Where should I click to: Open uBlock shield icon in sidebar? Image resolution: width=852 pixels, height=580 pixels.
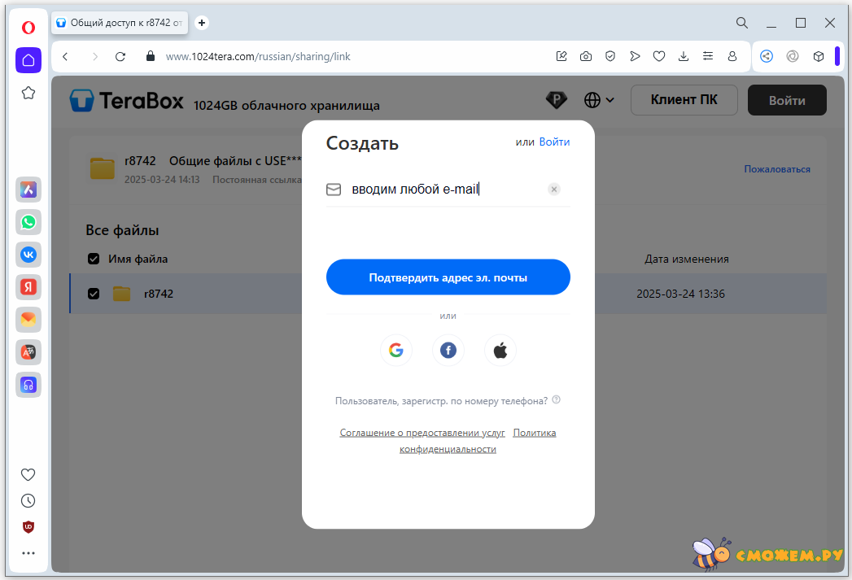[28, 527]
